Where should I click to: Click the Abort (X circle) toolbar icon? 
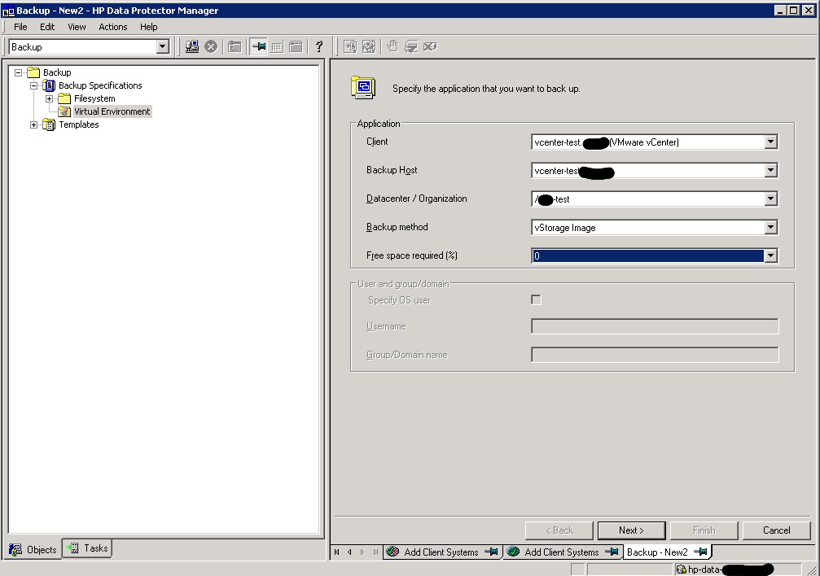coord(211,47)
